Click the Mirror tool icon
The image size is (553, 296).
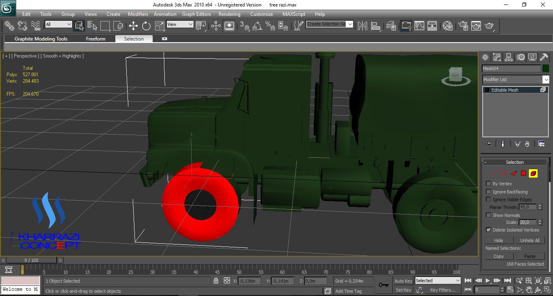(363, 26)
